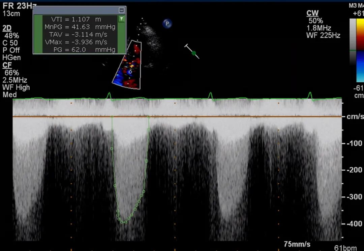Select the sample circle in color sector
Viewport: 364px width, 251px height.
point(130,72)
